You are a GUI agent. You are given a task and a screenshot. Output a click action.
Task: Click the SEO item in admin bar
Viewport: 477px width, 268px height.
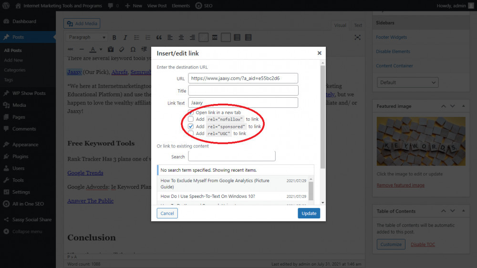pos(204,5)
